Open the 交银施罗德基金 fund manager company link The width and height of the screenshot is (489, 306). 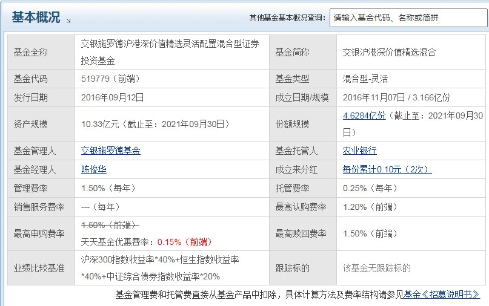[111, 151]
